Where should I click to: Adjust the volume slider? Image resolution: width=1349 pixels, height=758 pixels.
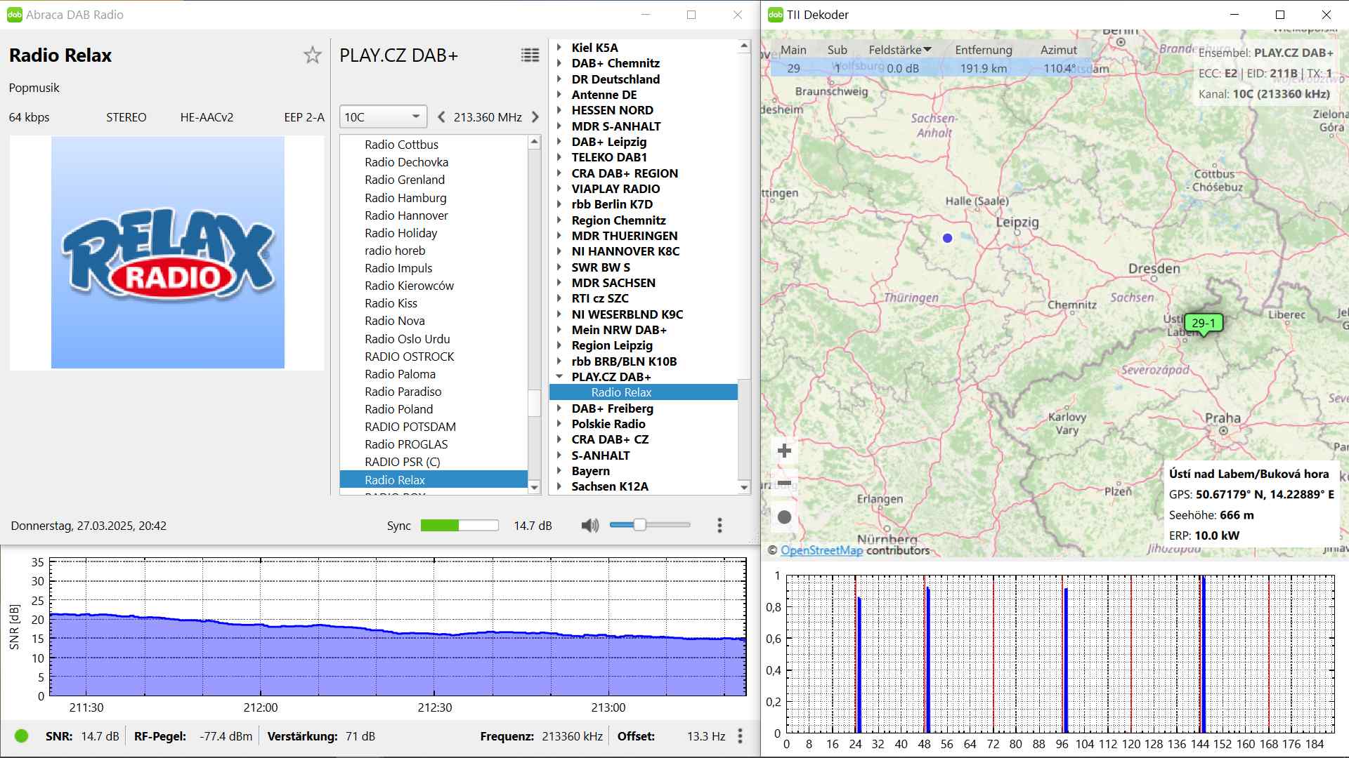coord(639,525)
